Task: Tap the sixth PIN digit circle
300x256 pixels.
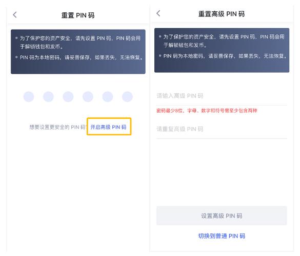Action: coord(127,96)
